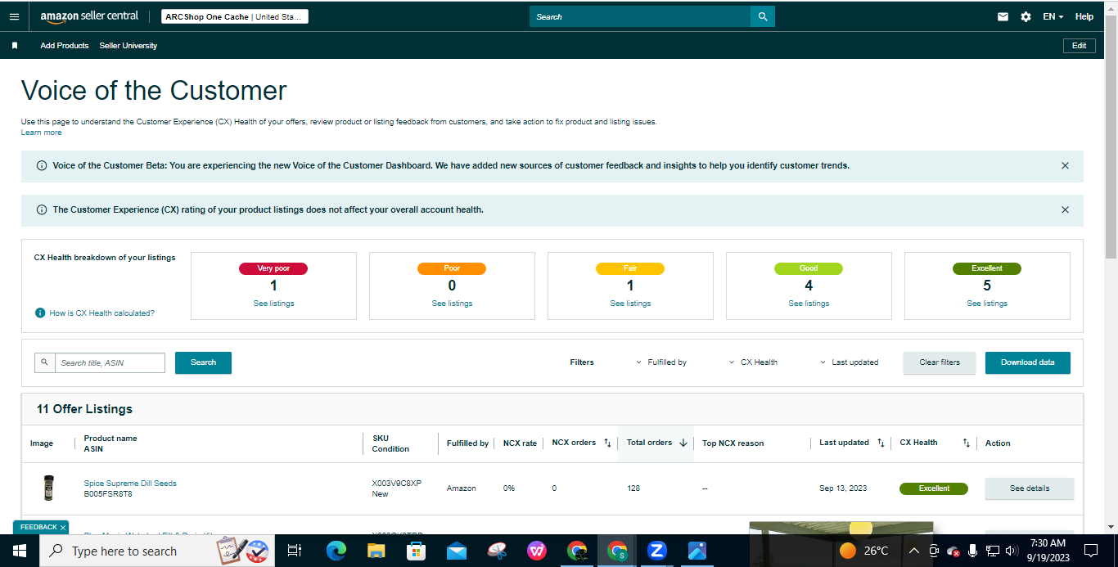This screenshot has height=567, width=1118.
Task: Expand the CX Health filter
Action: (753, 362)
